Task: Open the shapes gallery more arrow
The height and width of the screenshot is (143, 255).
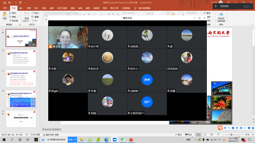Action: coord(168,14)
